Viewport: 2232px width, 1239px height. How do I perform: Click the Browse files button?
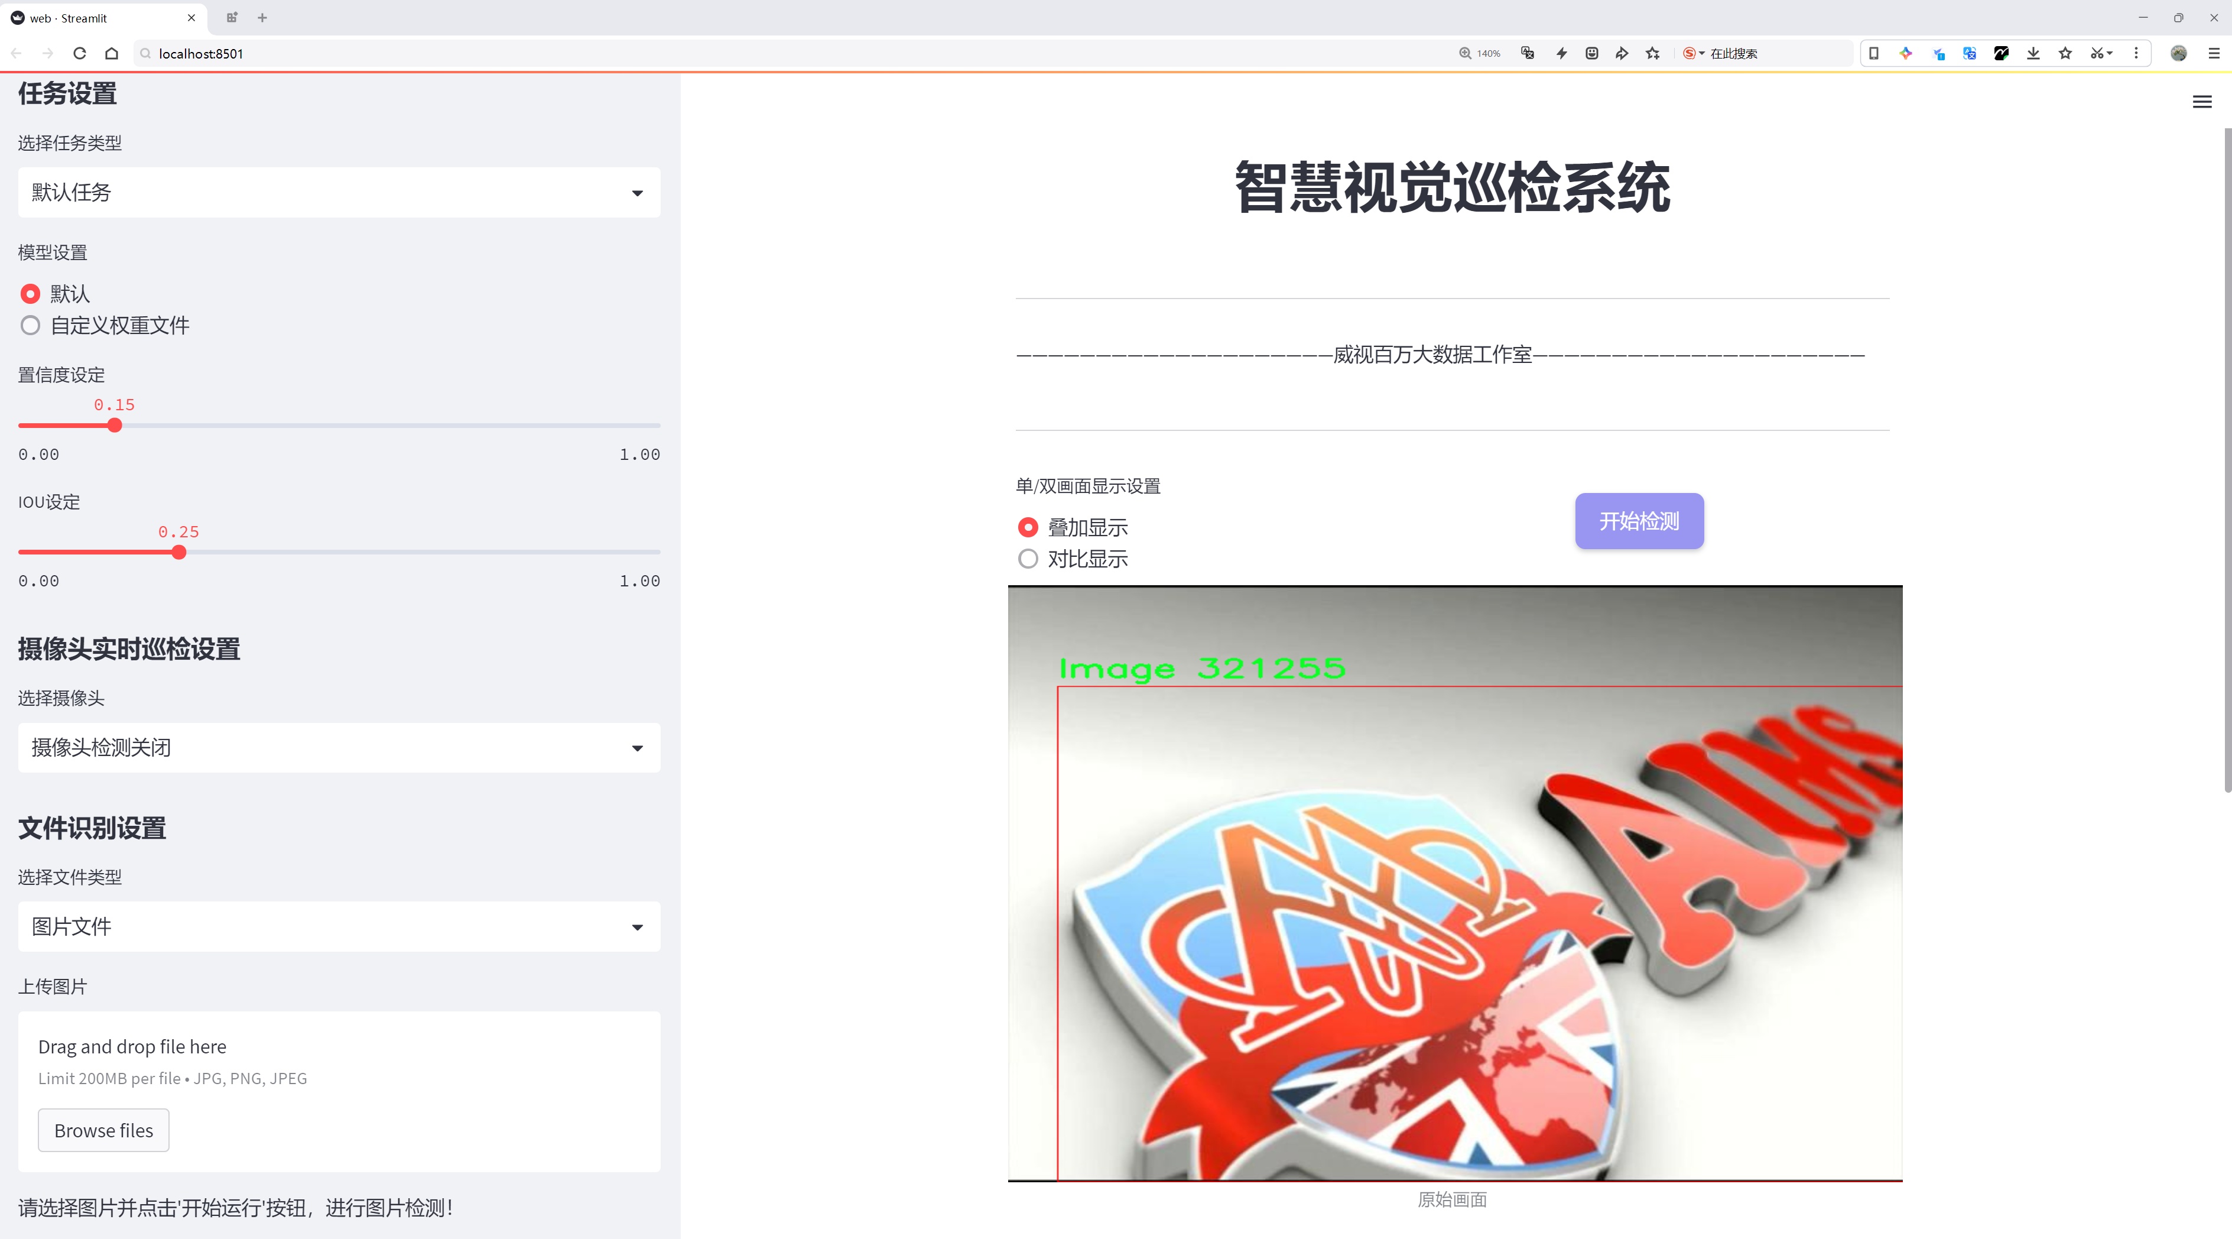[103, 1131]
